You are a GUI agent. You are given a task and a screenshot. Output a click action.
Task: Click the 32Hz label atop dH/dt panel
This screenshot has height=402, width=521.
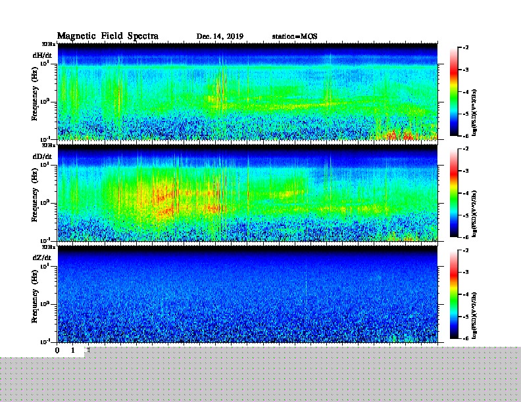[x=49, y=44]
